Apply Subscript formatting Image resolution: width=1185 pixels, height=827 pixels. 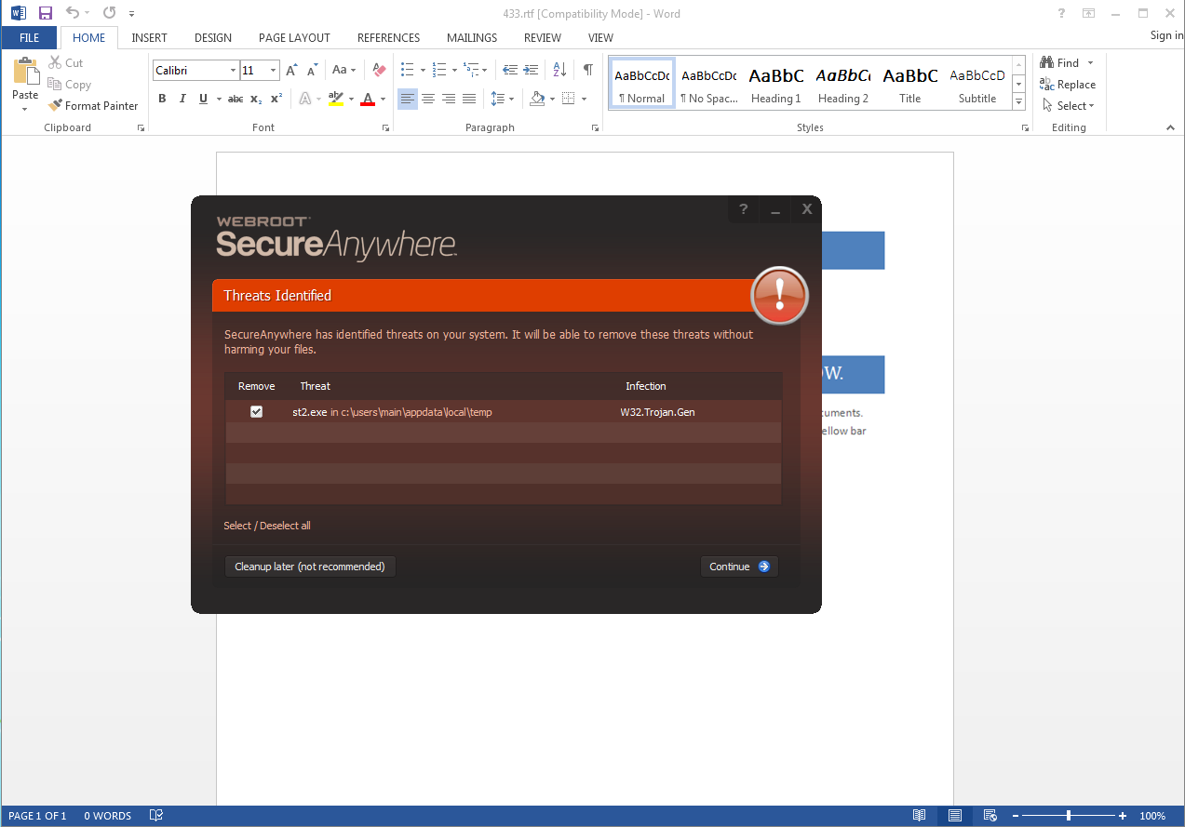click(256, 99)
